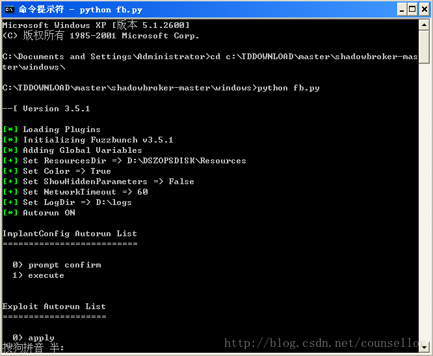Select the '1) execute' entry
433x356 pixels.
coord(38,275)
